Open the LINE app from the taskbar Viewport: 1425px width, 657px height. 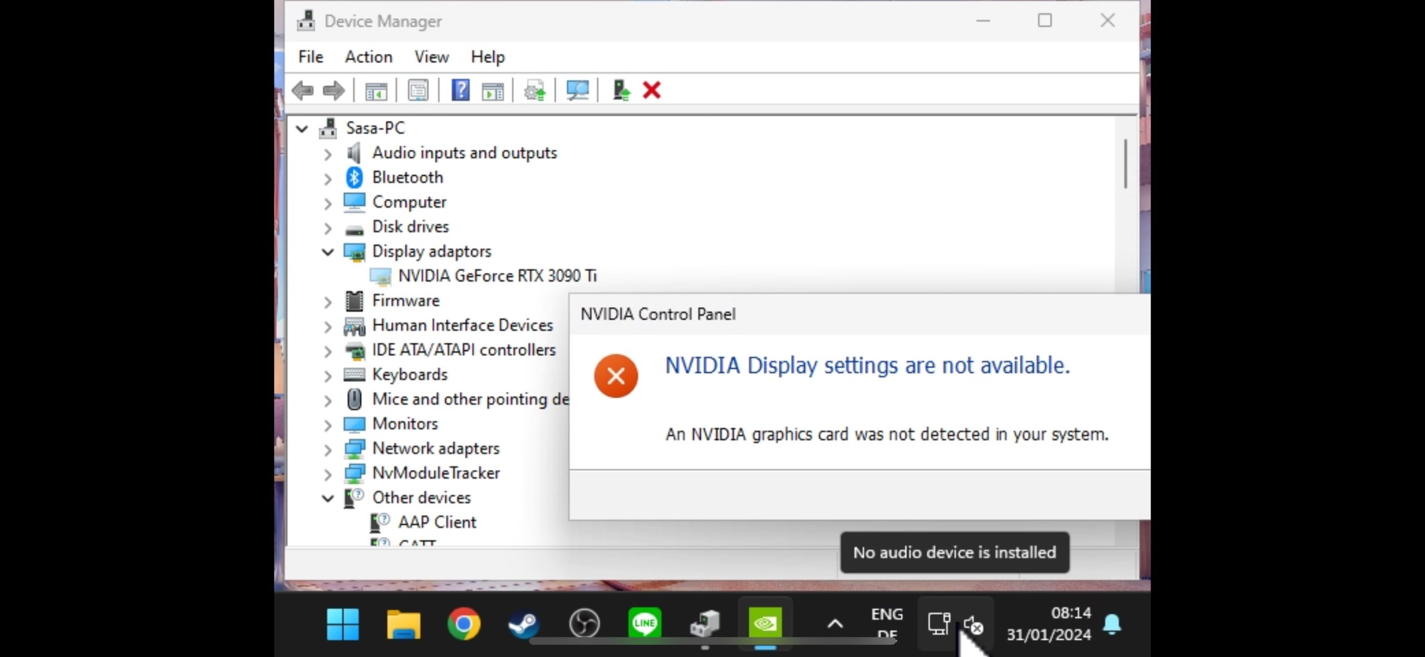pyautogui.click(x=645, y=624)
